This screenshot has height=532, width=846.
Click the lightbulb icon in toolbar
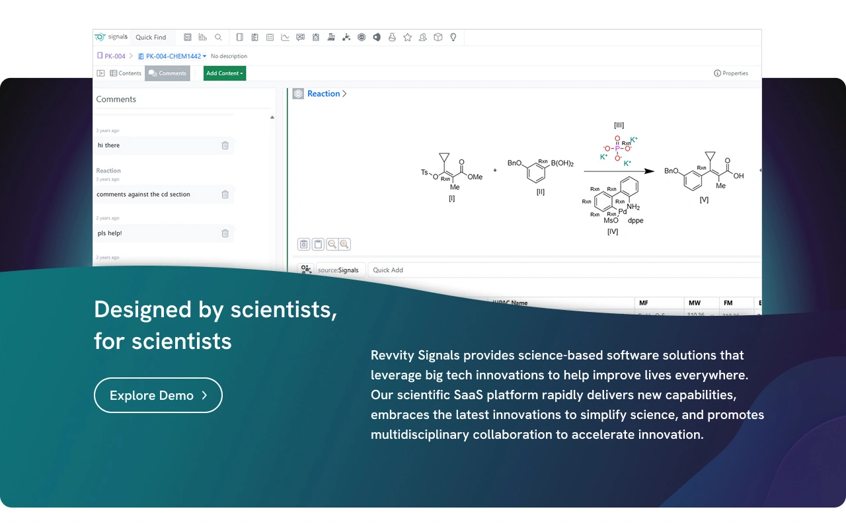pyautogui.click(x=453, y=38)
